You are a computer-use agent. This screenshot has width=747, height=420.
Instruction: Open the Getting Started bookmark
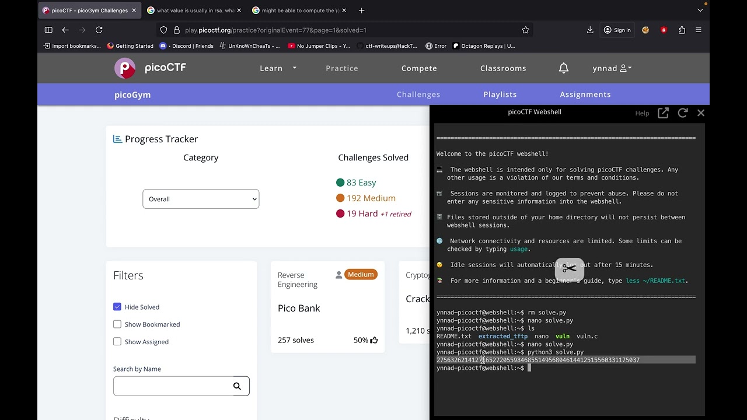click(130, 46)
